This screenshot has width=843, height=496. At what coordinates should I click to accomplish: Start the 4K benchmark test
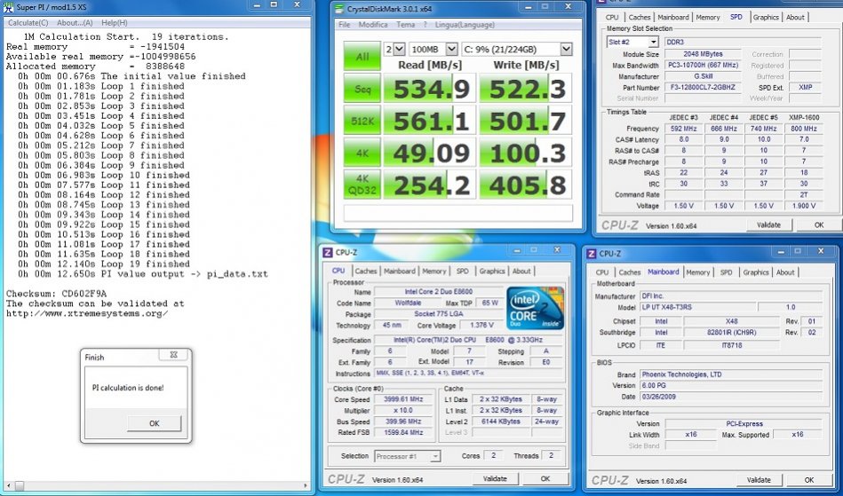pyautogui.click(x=362, y=153)
